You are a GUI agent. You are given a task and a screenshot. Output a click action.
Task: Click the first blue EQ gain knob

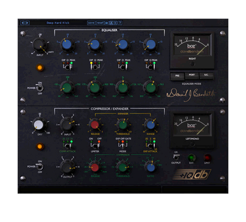coord(67,44)
